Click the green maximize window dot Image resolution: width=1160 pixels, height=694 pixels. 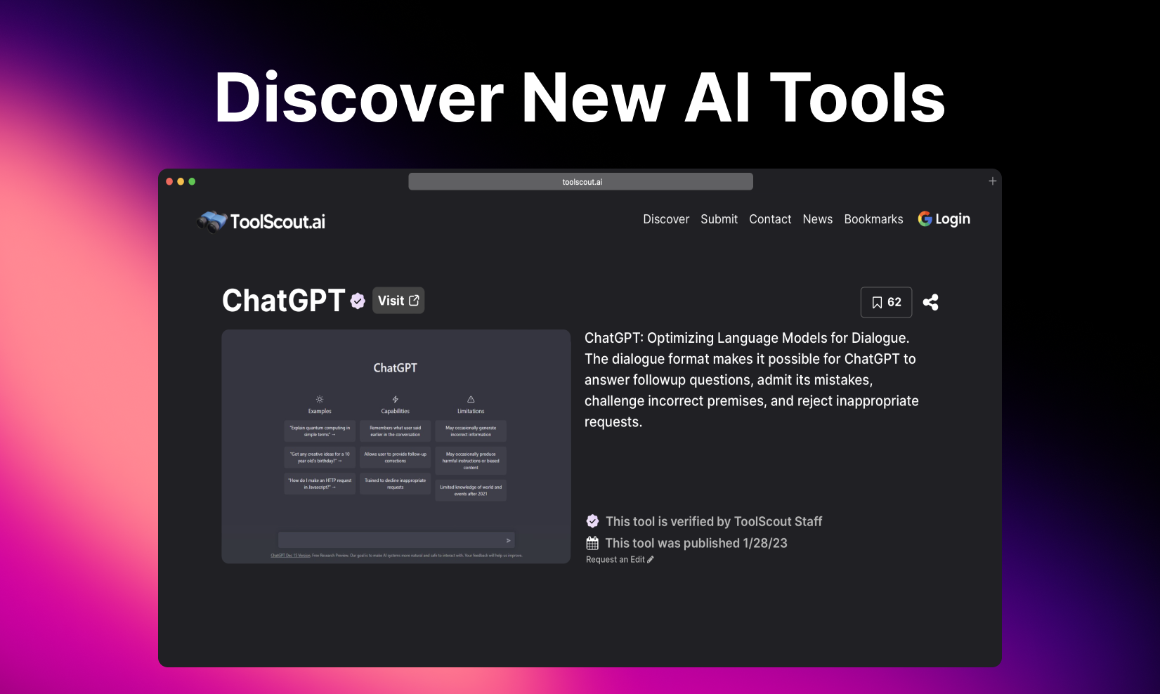pyautogui.click(x=192, y=181)
